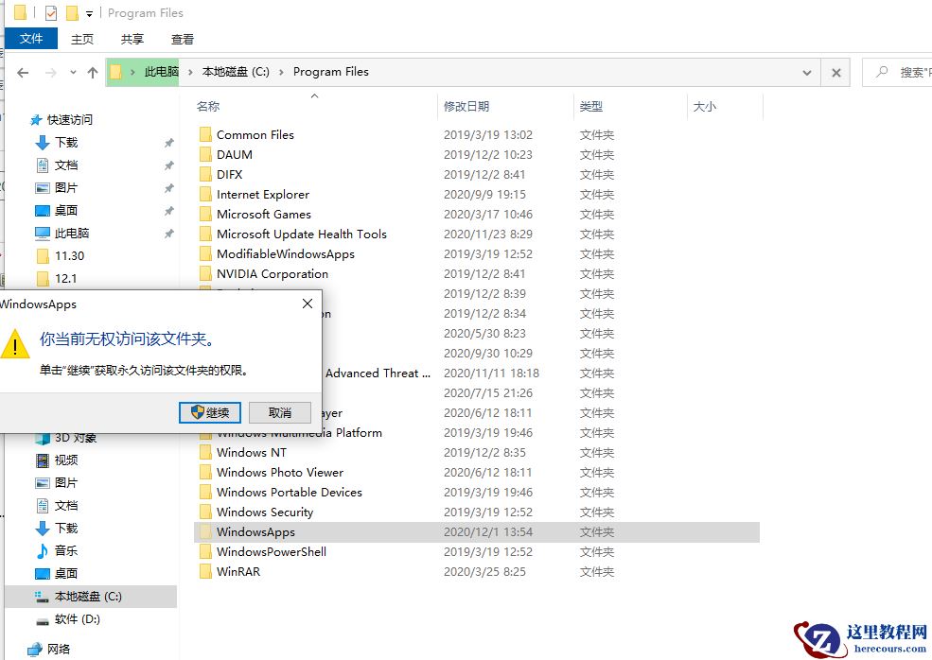Unpin 桌面 via the pin icon beside it

coord(168,211)
